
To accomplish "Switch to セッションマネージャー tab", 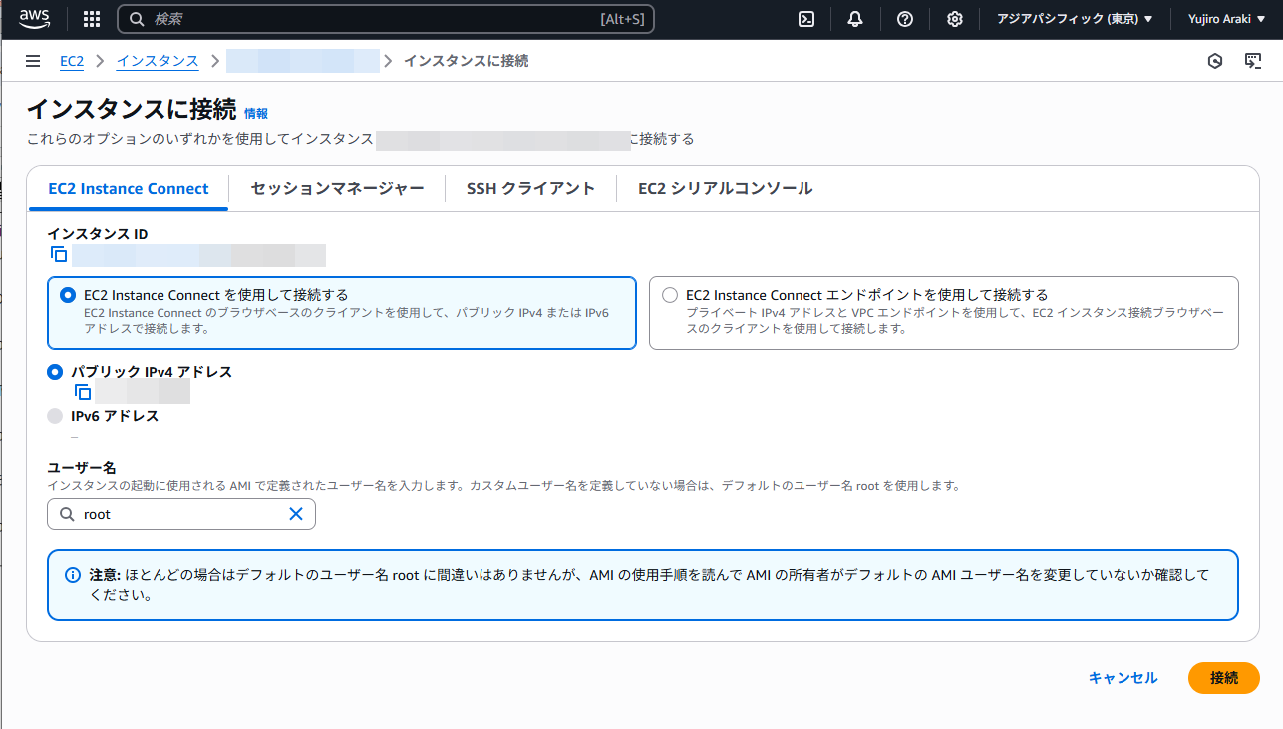I will (x=337, y=188).
